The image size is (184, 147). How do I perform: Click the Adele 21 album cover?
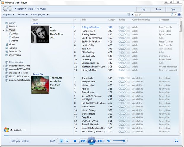tap(40, 34)
